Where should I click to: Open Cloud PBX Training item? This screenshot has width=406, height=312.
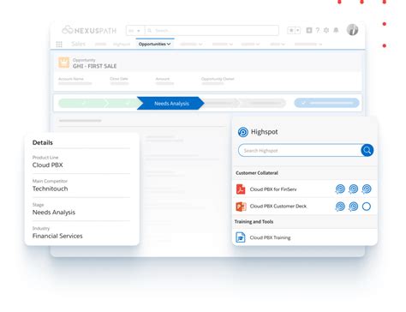pos(270,237)
